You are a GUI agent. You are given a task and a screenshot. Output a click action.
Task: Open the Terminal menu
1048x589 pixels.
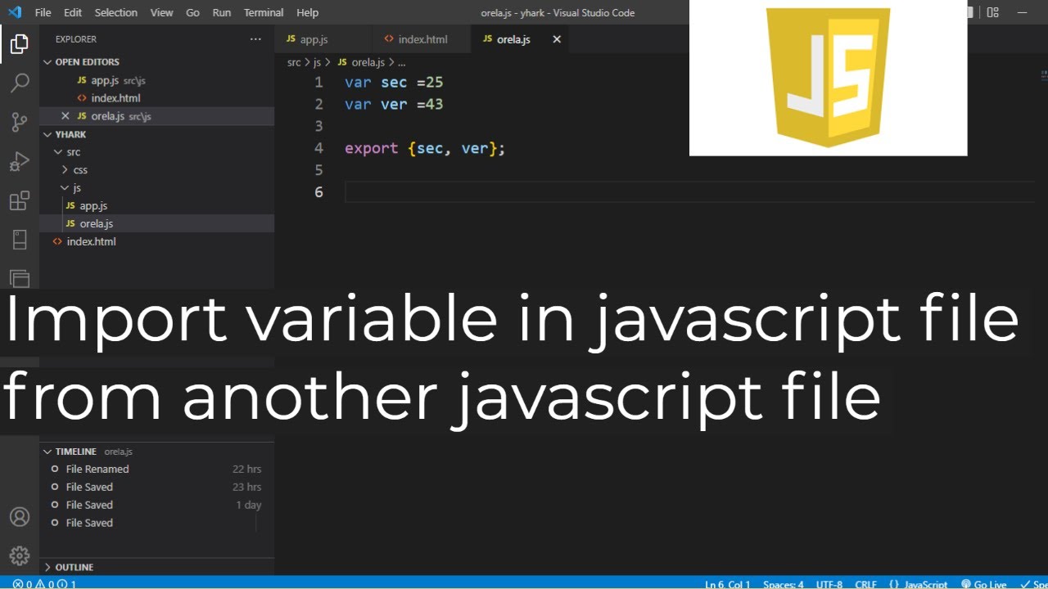point(264,12)
